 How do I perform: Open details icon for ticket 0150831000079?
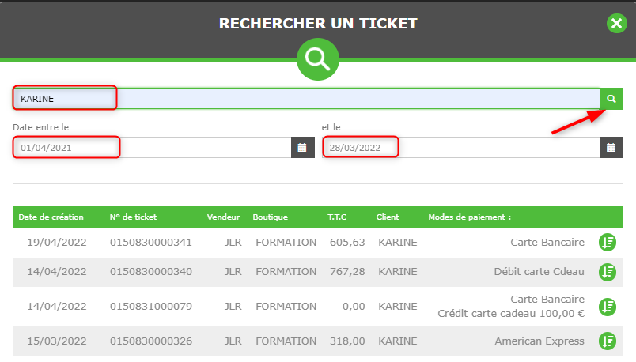(x=608, y=307)
